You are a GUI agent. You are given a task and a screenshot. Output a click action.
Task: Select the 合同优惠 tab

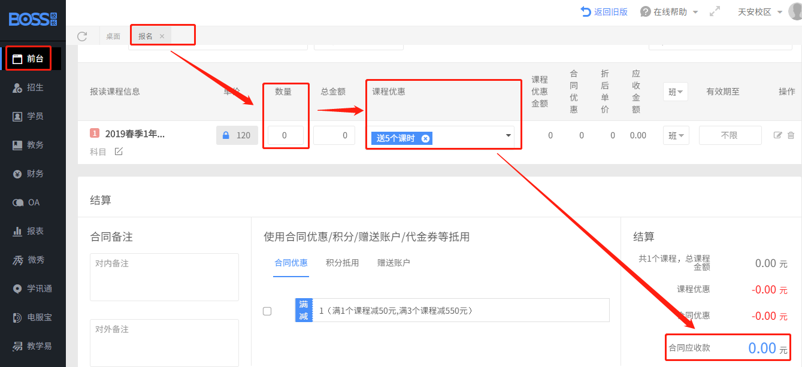pos(291,263)
